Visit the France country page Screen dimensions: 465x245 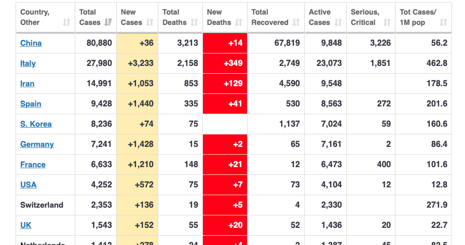pos(33,165)
